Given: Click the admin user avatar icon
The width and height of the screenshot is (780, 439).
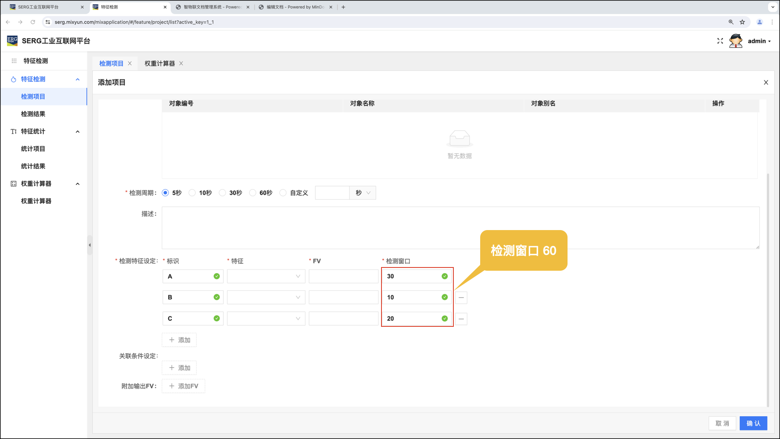Looking at the screenshot, I should (735, 41).
